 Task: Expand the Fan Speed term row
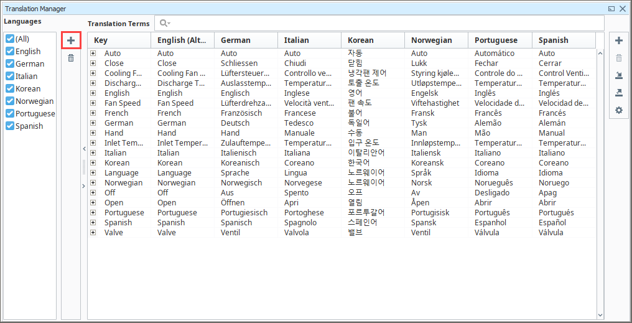(93, 103)
